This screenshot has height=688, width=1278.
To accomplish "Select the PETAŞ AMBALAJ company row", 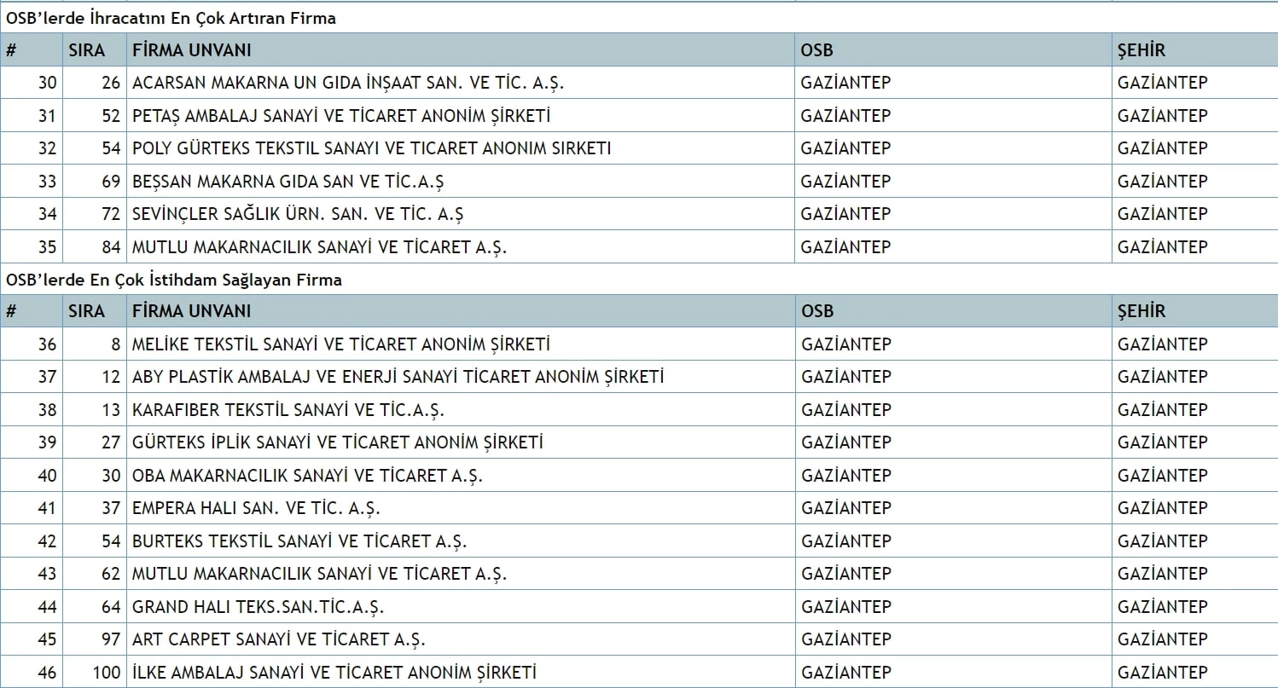I will pyautogui.click(x=341, y=116).
